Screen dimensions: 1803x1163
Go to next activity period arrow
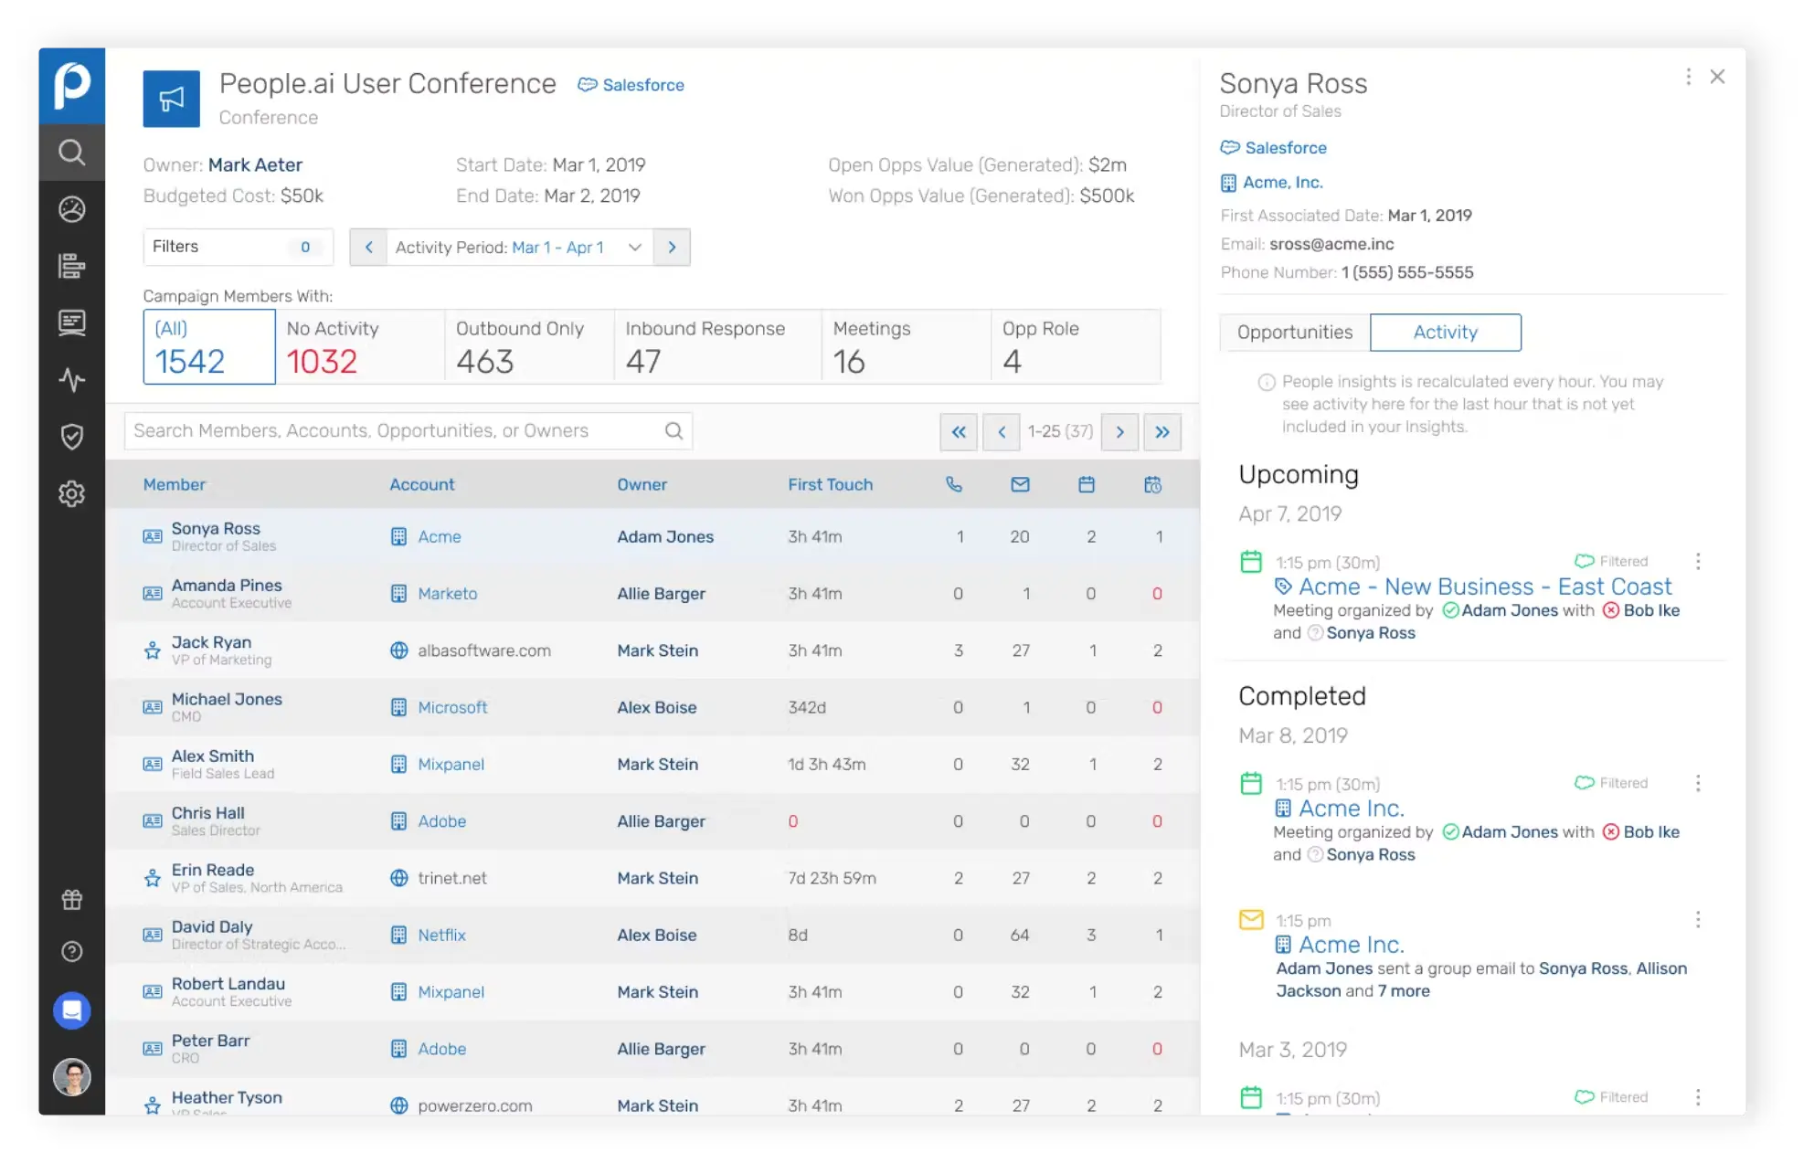(672, 248)
